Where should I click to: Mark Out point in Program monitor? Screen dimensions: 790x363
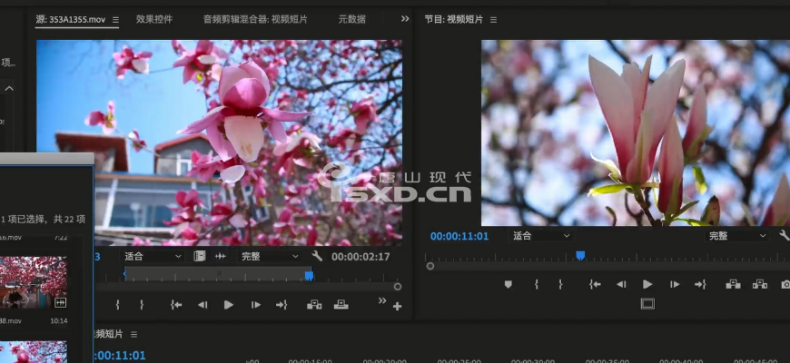coord(560,284)
